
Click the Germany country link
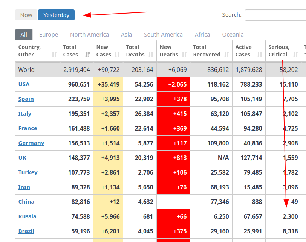click(x=31, y=143)
